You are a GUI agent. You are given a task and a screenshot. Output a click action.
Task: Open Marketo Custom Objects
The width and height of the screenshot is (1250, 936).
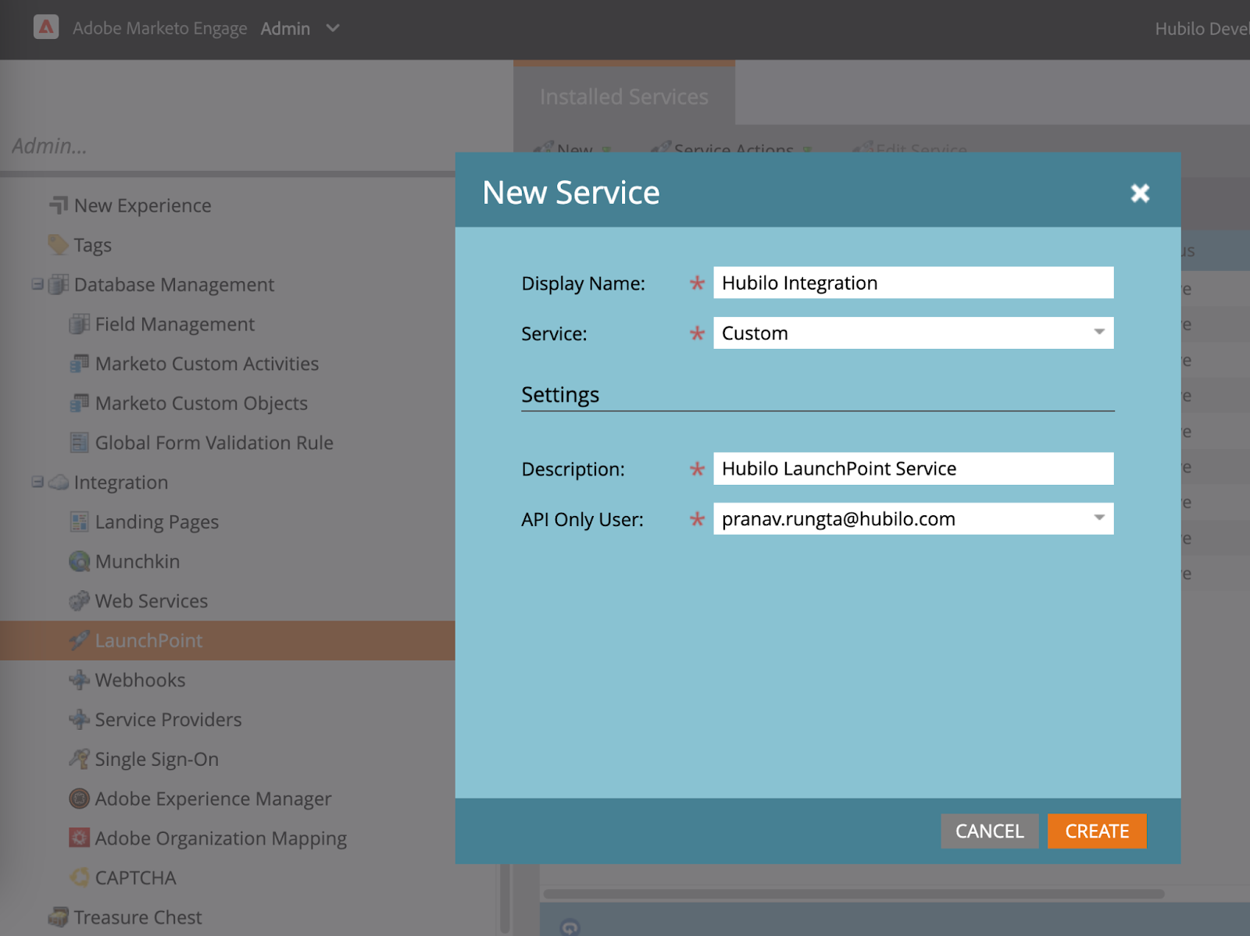click(202, 404)
